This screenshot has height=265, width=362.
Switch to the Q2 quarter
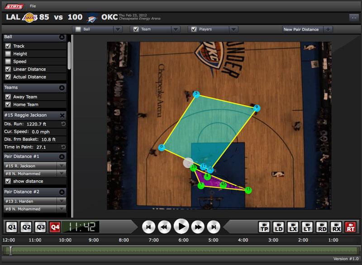click(26, 227)
